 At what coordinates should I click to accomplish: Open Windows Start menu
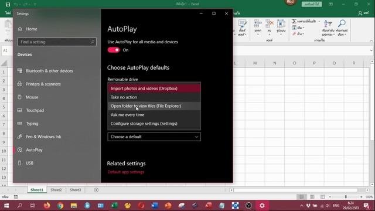pos(6,206)
